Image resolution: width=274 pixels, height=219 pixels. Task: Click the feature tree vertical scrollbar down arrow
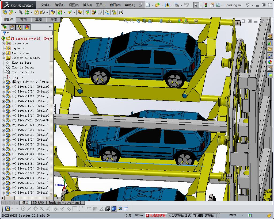tap(51, 194)
